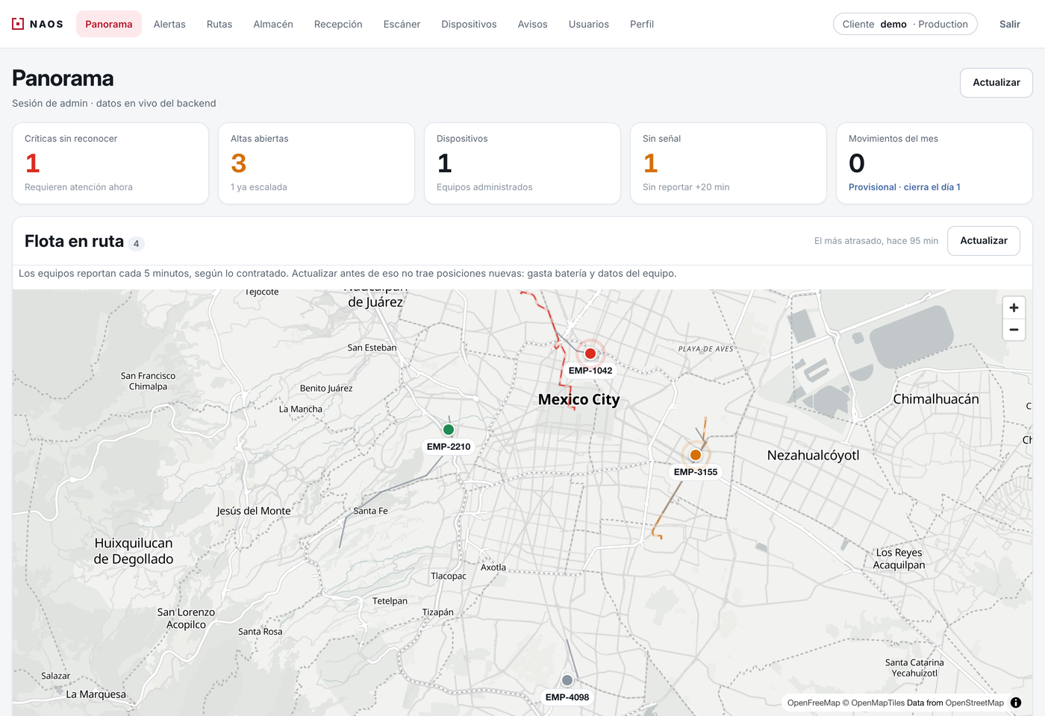Click the Flota en ruta count badge 4

click(136, 243)
